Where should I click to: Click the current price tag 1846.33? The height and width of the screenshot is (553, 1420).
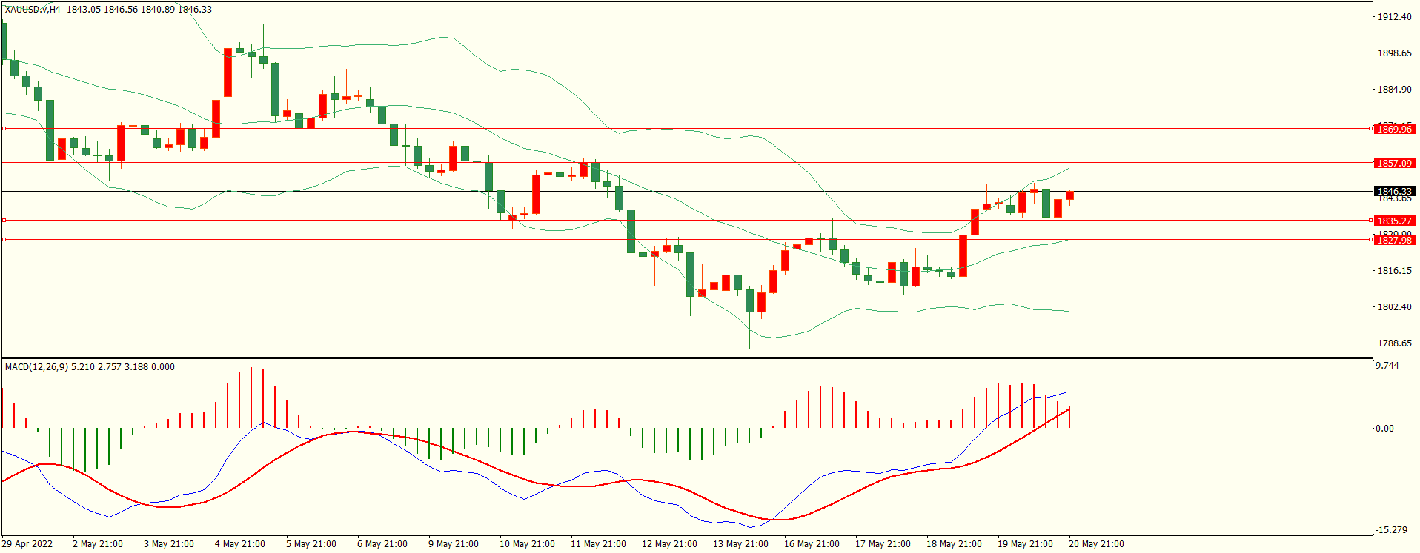1394,191
